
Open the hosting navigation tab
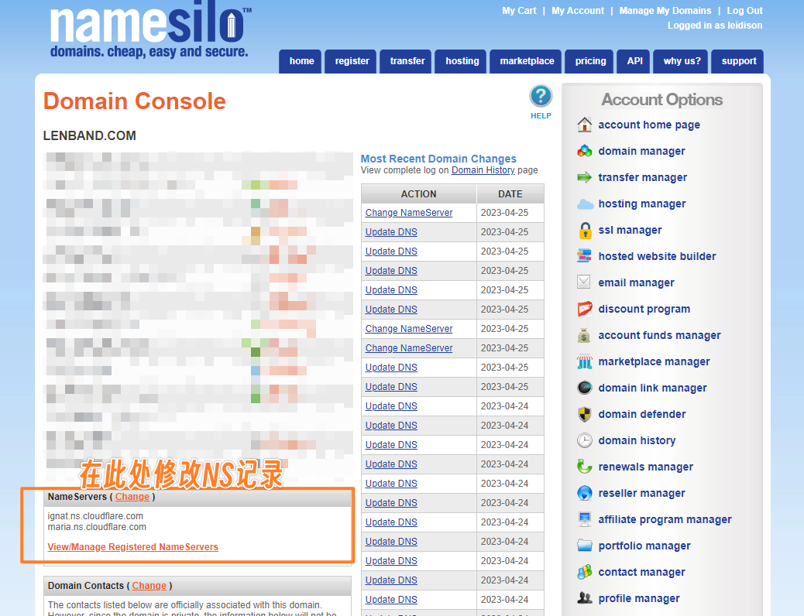click(461, 61)
